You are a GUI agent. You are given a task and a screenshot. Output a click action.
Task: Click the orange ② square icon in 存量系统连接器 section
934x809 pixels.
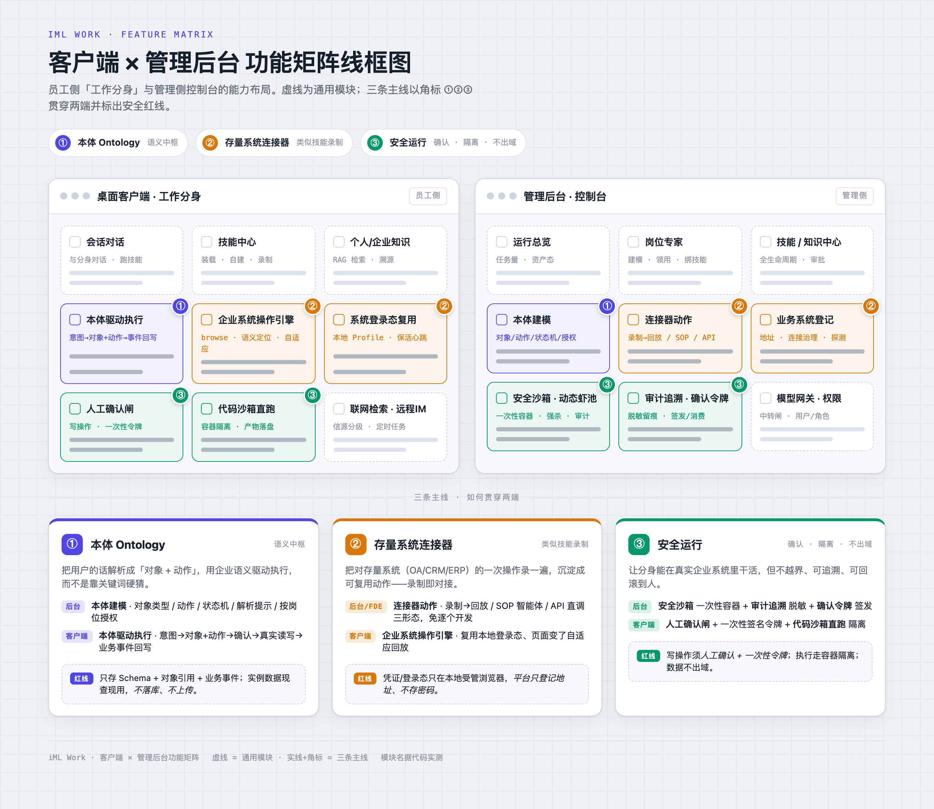coord(356,545)
